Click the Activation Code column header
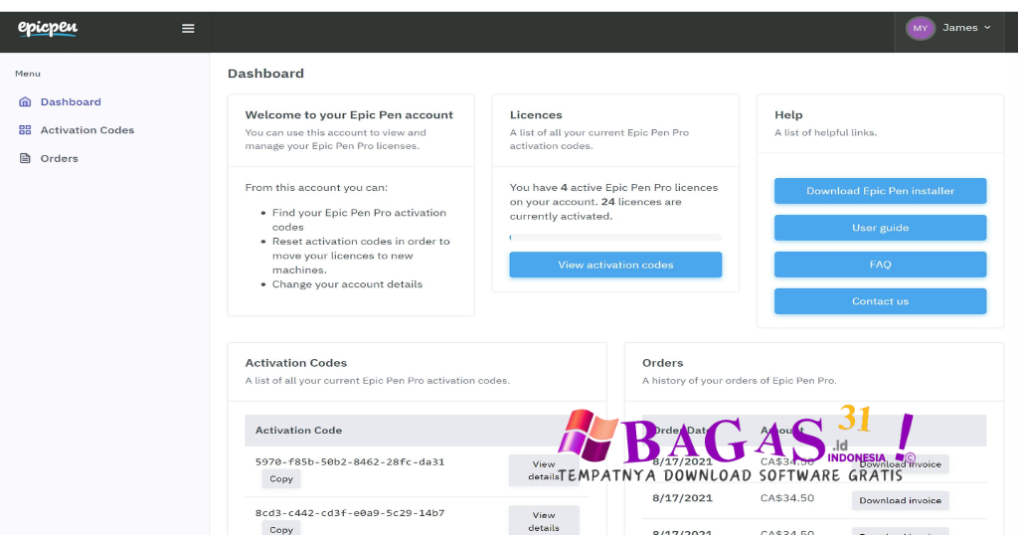 298,431
